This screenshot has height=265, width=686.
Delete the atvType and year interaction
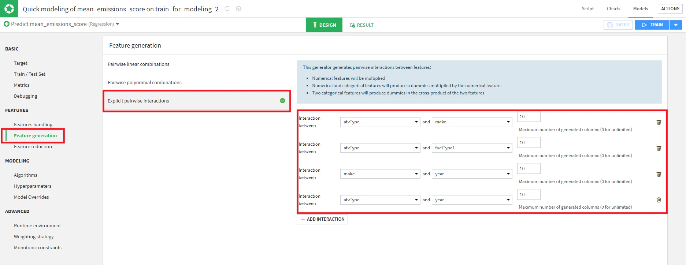(x=659, y=200)
